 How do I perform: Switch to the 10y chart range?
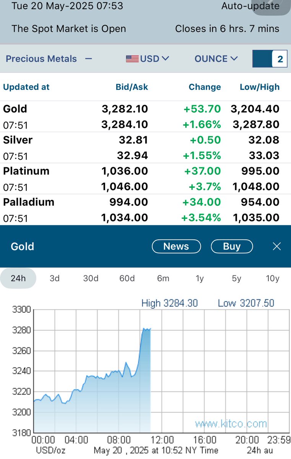[273, 278]
